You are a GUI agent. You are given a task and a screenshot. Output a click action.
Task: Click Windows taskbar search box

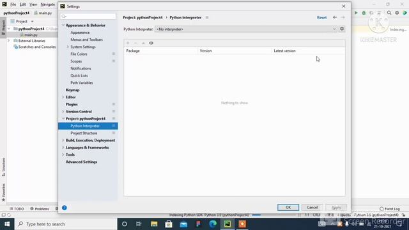click(66, 224)
